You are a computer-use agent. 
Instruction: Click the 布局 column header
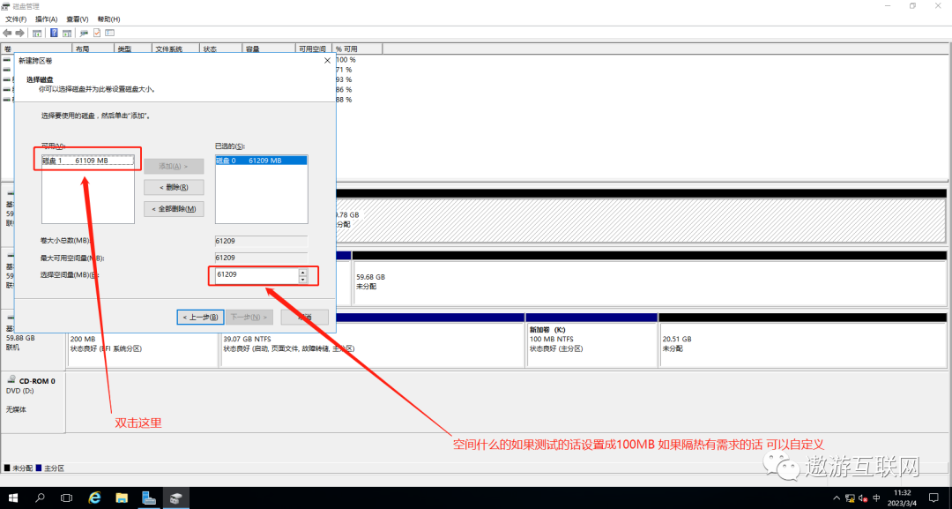93,49
